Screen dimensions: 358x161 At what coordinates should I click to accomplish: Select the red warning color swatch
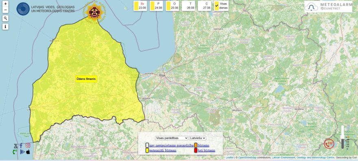point(196,150)
